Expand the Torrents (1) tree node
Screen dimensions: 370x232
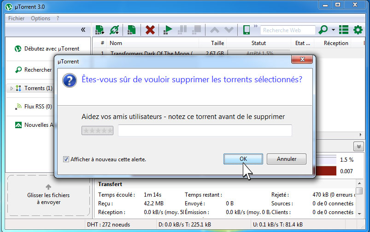12,88
